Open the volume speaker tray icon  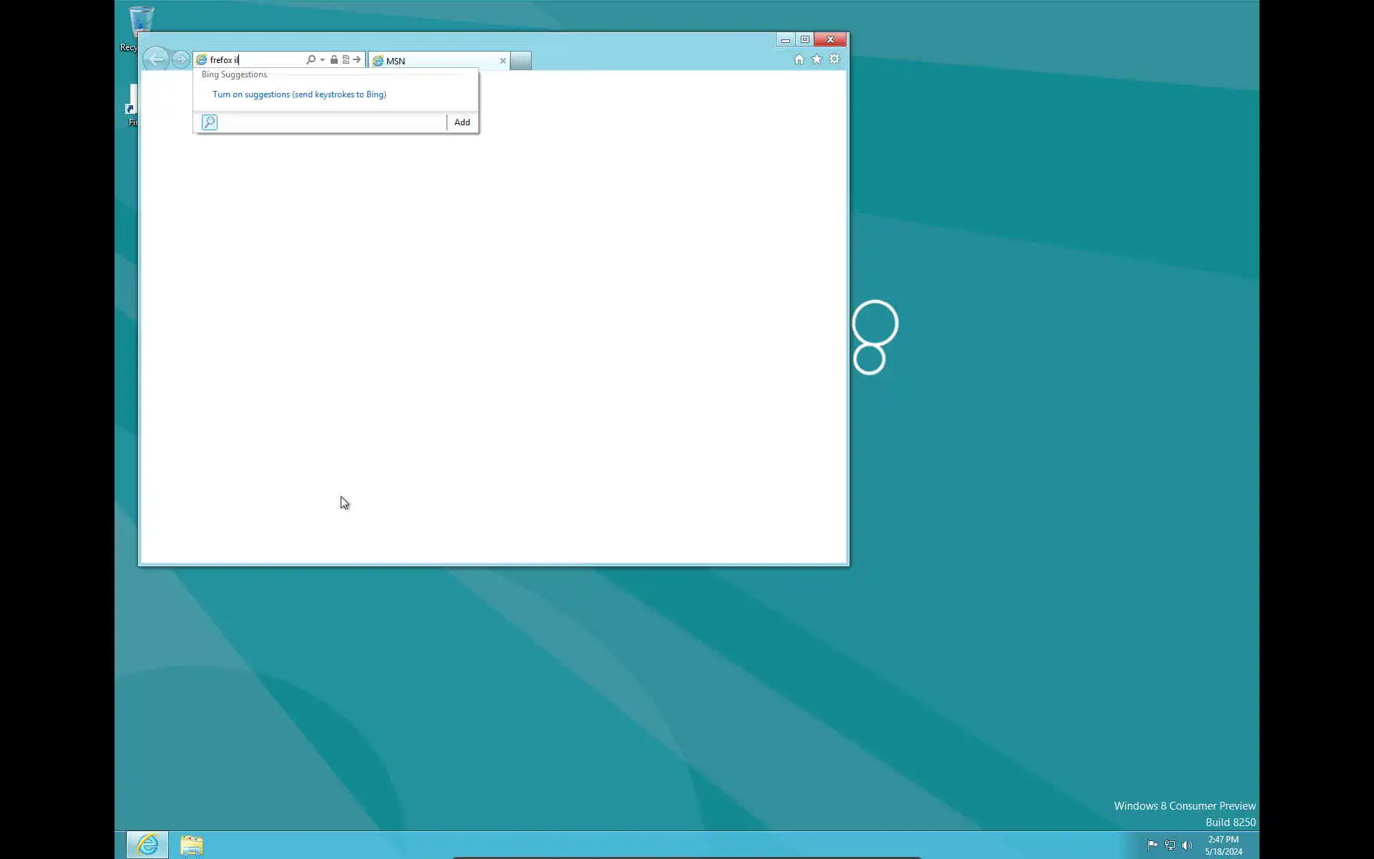[1187, 845]
